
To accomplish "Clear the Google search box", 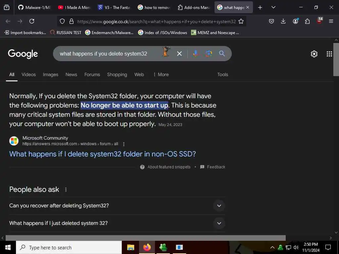I will click(x=179, y=54).
